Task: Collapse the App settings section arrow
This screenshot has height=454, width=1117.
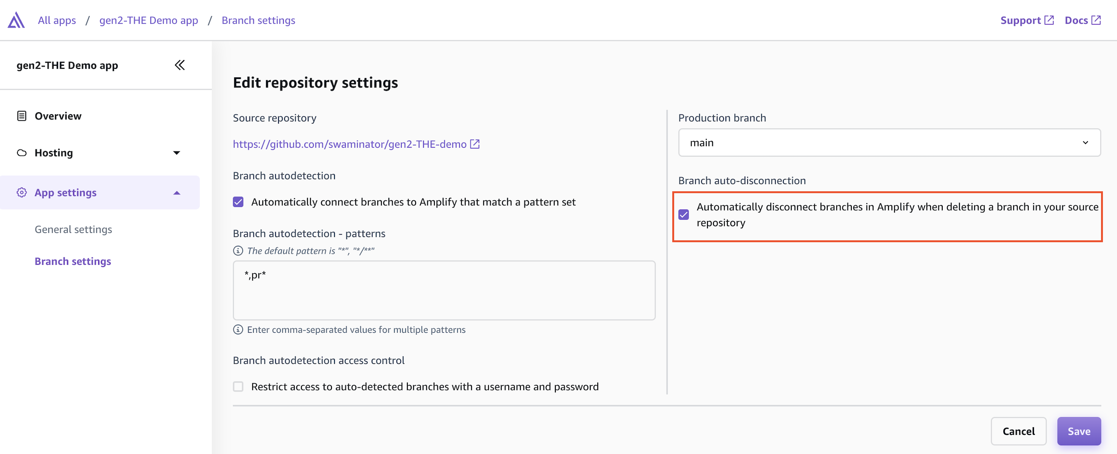Action: [177, 193]
